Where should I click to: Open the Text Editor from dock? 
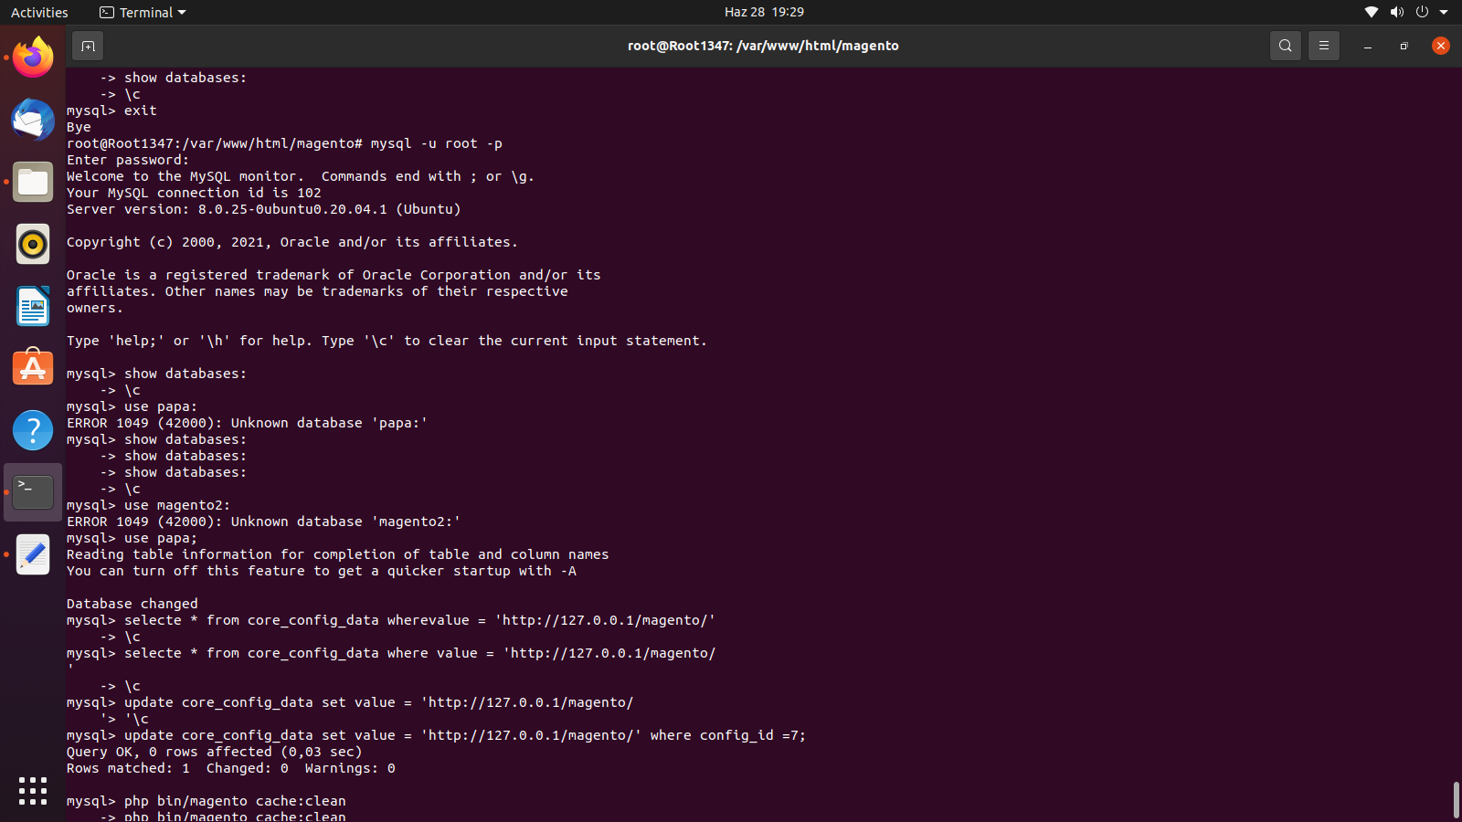[x=33, y=554]
